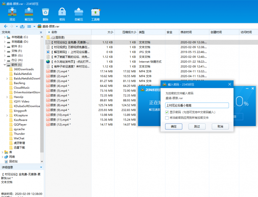Click the 顾奈 (7).mp4 file icon
The width and height of the screenshot is (258, 197).
(48, 100)
